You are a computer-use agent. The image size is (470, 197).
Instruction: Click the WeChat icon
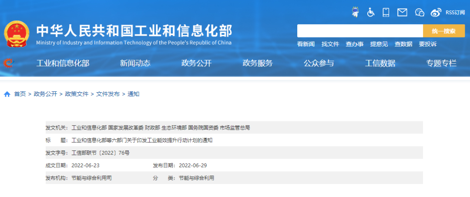pos(419,12)
